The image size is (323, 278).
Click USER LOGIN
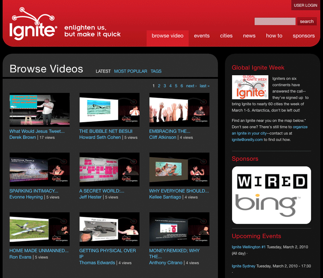[x=305, y=5]
